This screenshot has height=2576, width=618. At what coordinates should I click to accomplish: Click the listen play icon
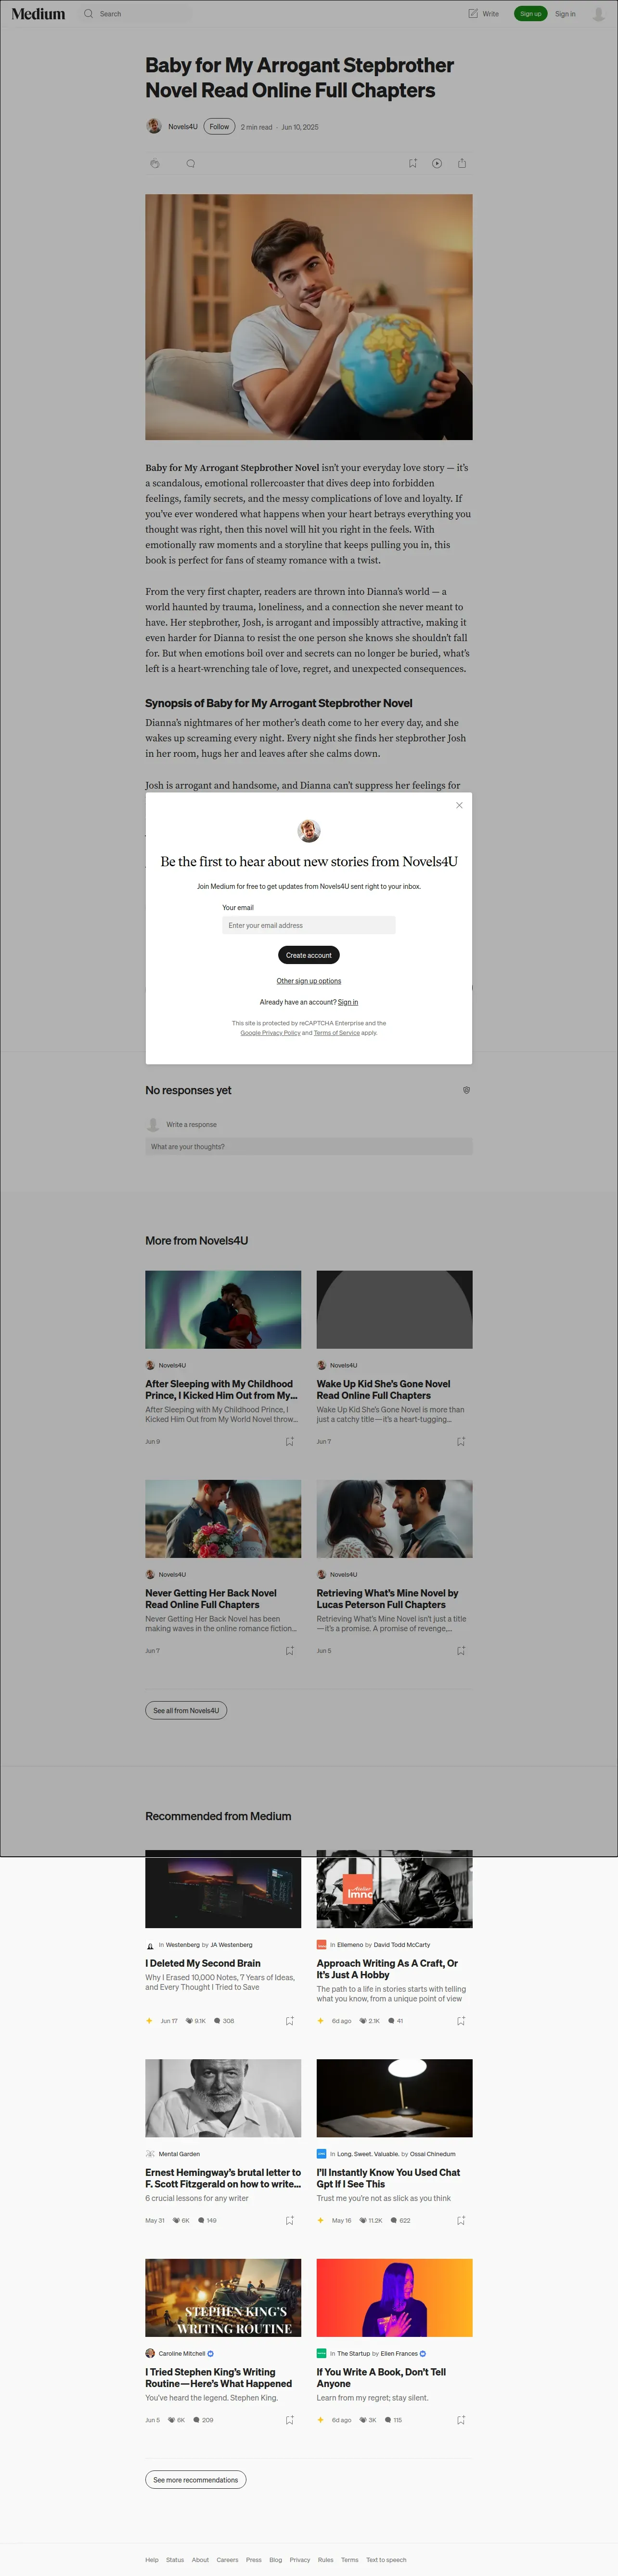(438, 163)
